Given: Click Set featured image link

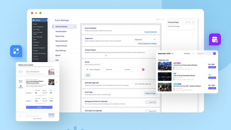Looking at the screenshot, I should coord(174,26).
